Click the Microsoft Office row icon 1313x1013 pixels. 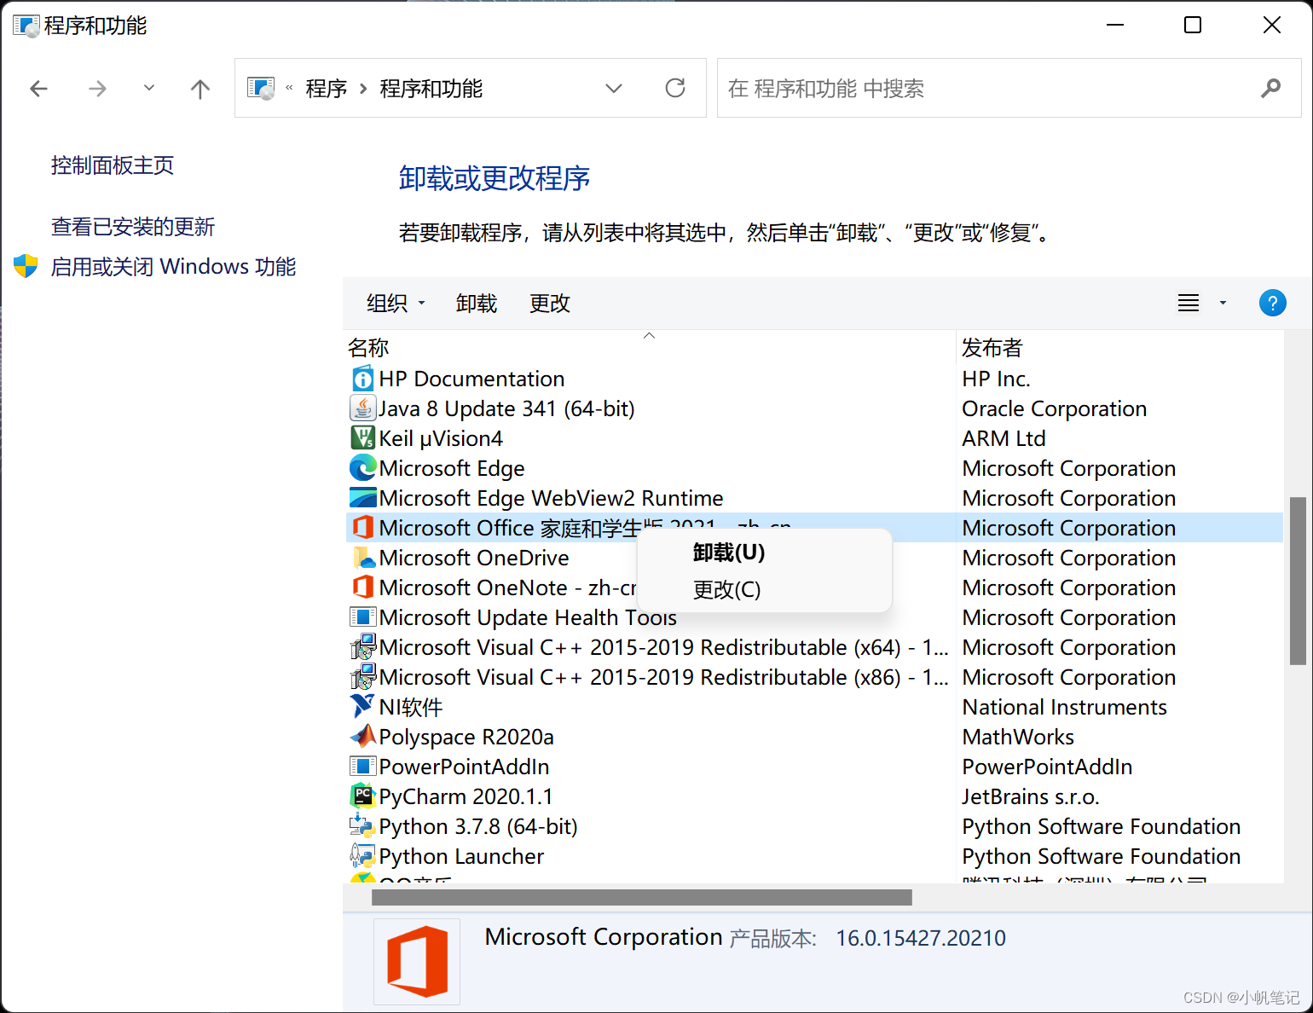363,528
